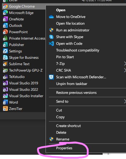Select the Skype for Business file name

coord(24,58)
